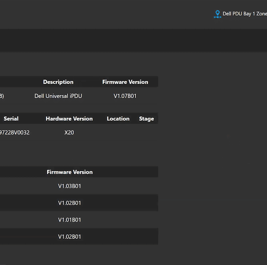Select firmware value V1.01B01
The width and height of the screenshot is (267, 265).
pyautogui.click(x=69, y=220)
